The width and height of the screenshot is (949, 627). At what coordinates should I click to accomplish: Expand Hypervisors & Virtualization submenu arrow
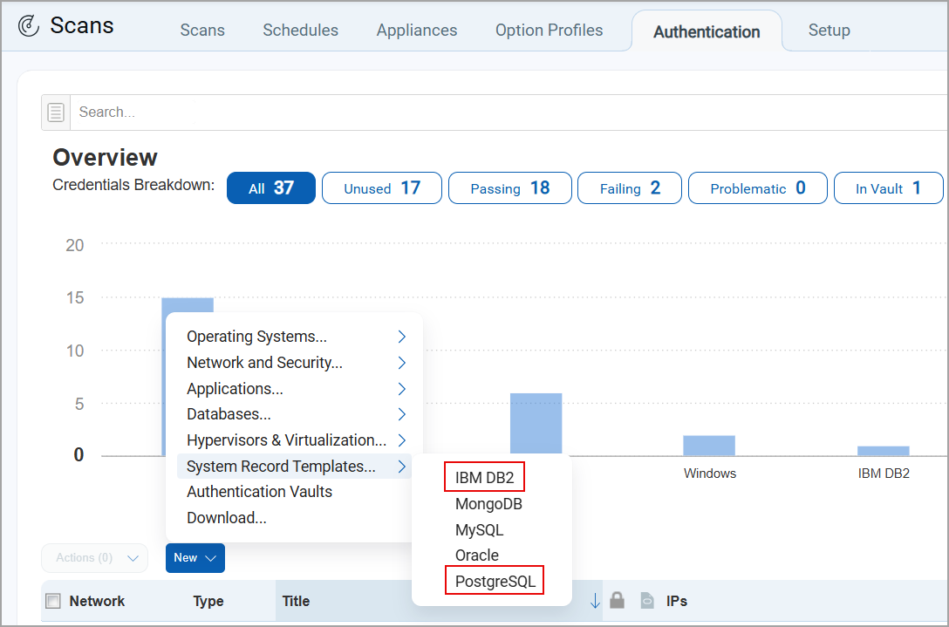(x=402, y=440)
